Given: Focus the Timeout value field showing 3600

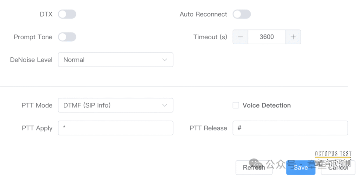Looking at the screenshot, I should [x=267, y=37].
